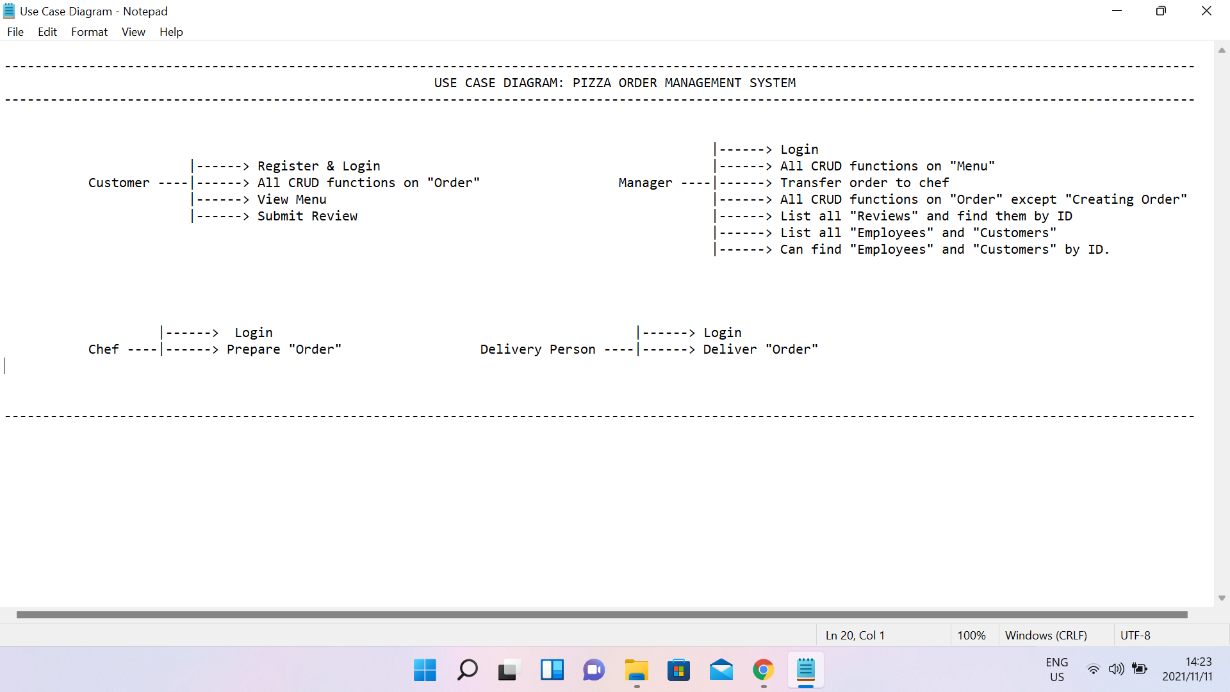Open the clock and date flyout
The height and width of the screenshot is (692, 1230).
pyautogui.click(x=1187, y=670)
